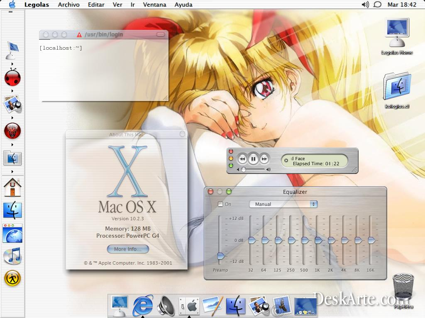Pause the song in iTunes player
425x318 pixels.
253,159
